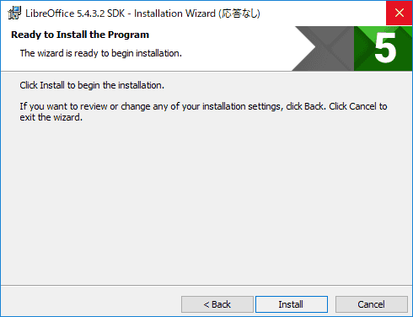Click the exit the wizard text line
This screenshot has height=317, width=413.
point(51,117)
